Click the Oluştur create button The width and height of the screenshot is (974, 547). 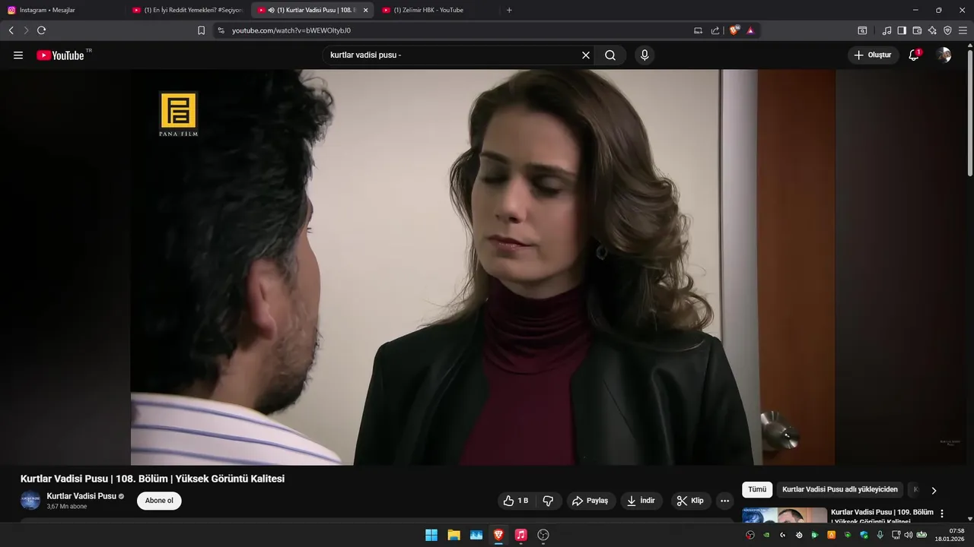coord(873,55)
